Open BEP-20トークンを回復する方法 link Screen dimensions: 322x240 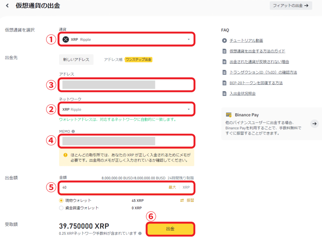coord(256,83)
